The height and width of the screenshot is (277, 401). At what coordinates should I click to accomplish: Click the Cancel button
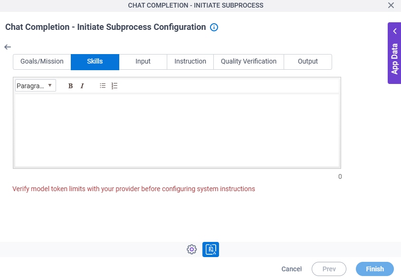[x=292, y=269]
